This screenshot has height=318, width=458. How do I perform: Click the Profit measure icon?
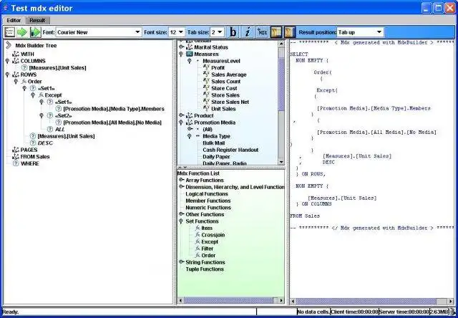point(206,68)
